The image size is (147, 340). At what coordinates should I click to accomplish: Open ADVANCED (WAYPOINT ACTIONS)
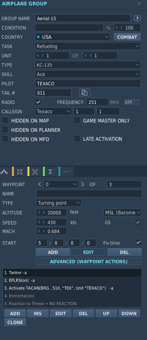point(89,262)
